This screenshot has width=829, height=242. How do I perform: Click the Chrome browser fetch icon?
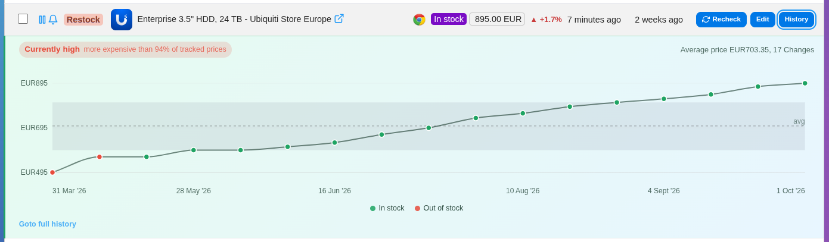click(419, 20)
